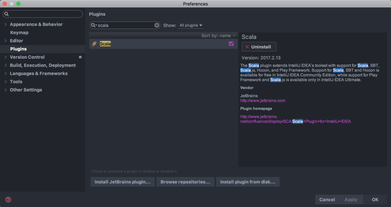Focus the plugin search field containing scala

125,25
